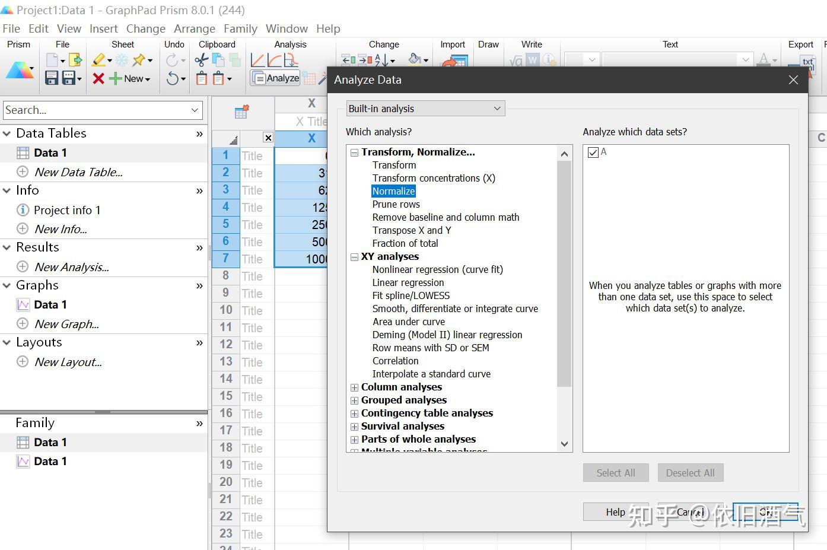This screenshot has width=827, height=550.
Task: Click the analysis list scrollbar down arrow
Action: (564, 444)
